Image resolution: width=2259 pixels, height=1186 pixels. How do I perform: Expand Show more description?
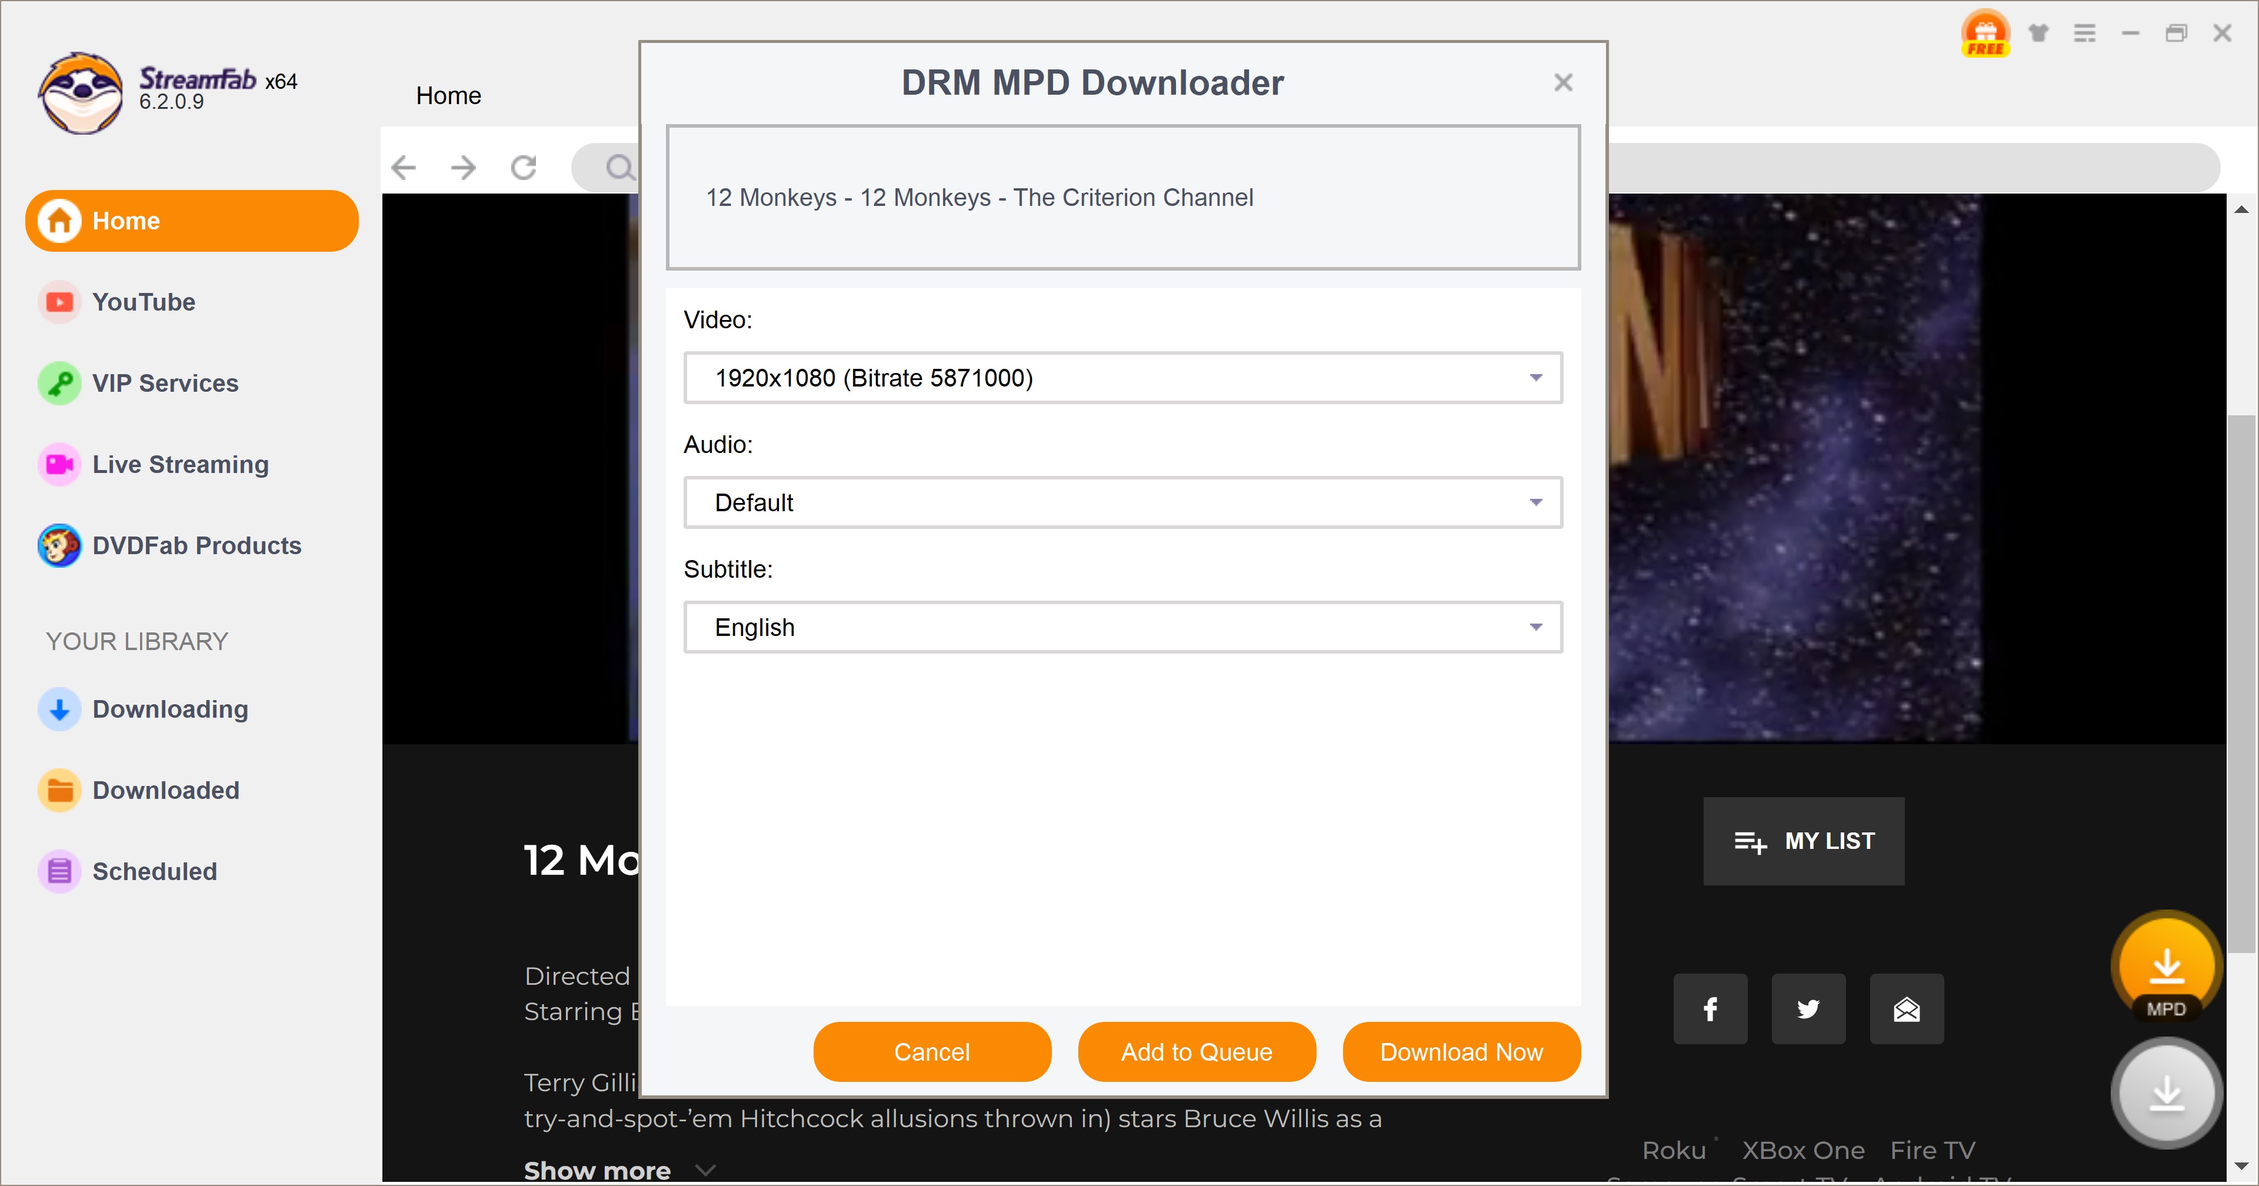click(x=620, y=1170)
